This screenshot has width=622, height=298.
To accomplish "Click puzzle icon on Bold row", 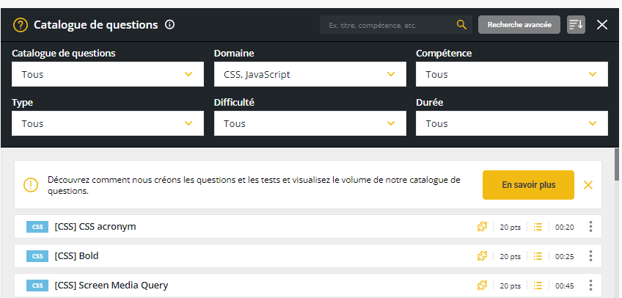I will [482, 256].
